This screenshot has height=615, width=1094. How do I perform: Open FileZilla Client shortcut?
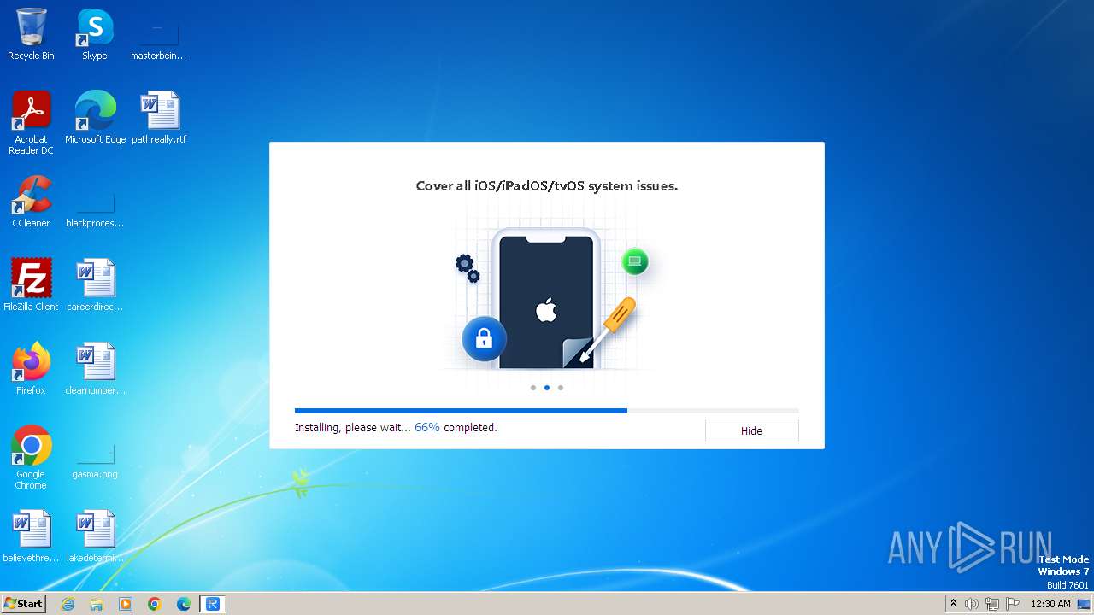coord(31,285)
